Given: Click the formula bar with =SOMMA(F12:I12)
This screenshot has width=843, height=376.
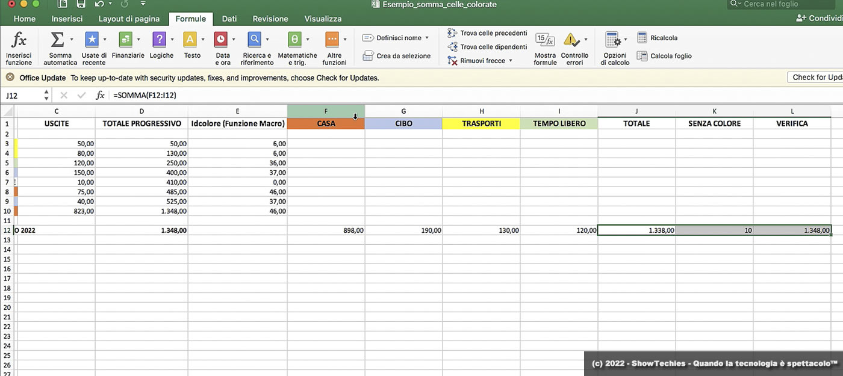Looking at the screenshot, I should pos(476,95).
